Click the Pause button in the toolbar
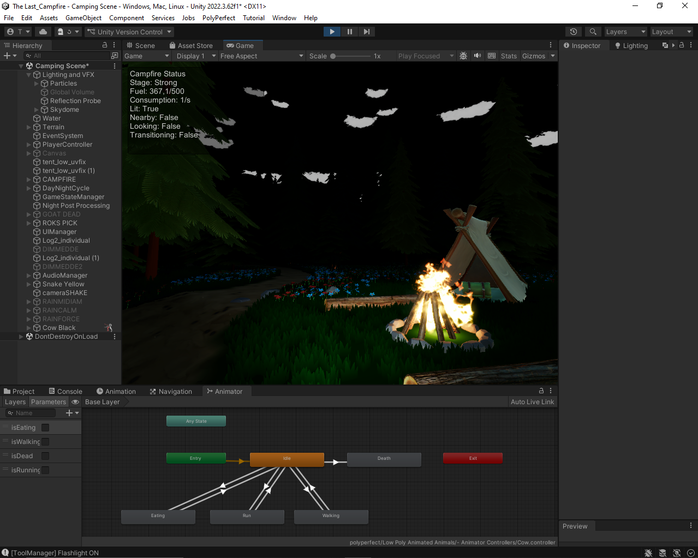The width and height of the screenshot is (698, 558). 350,32
